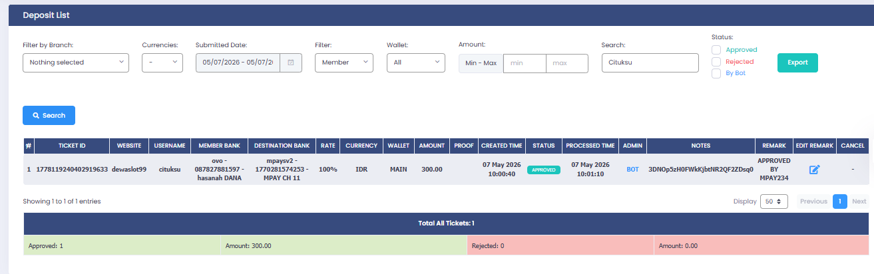Screen dimensions: 874x274
Task: Click the Approved: 1 summary cell
Action: point(122,245)
